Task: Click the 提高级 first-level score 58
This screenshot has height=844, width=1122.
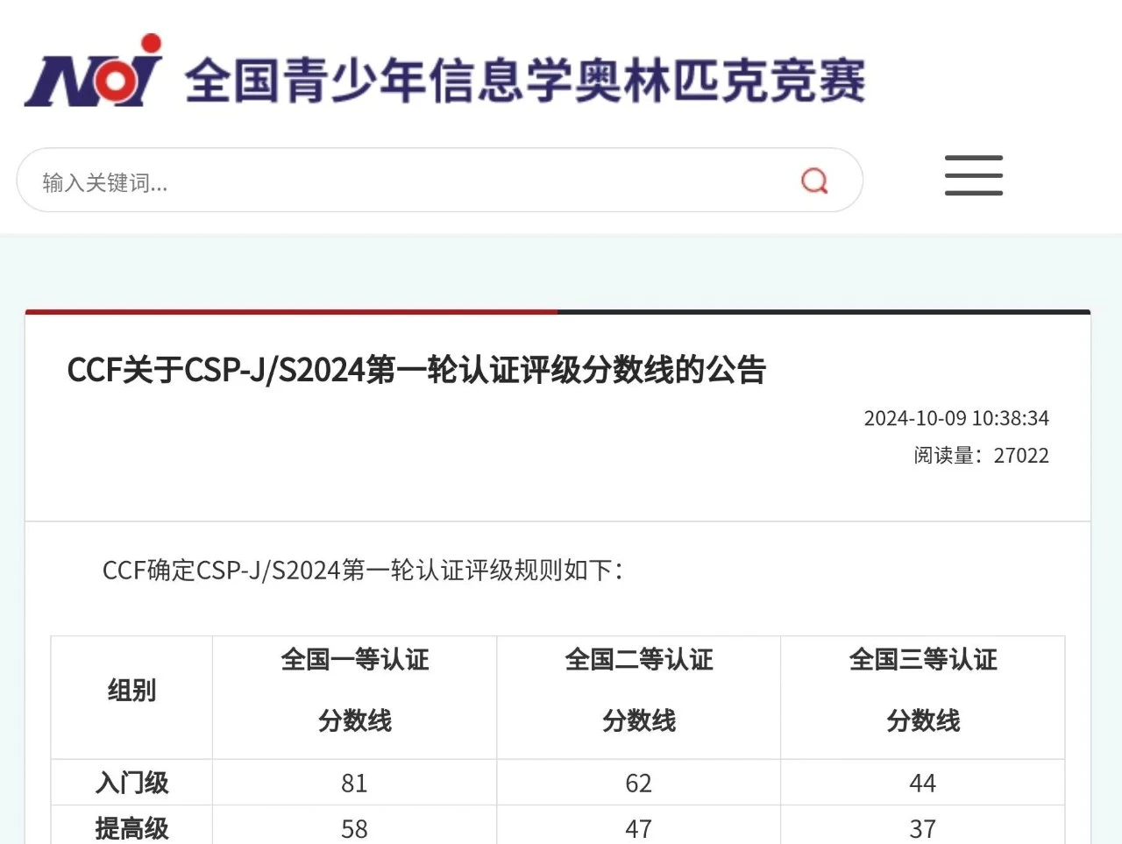Action: (354, 828)
